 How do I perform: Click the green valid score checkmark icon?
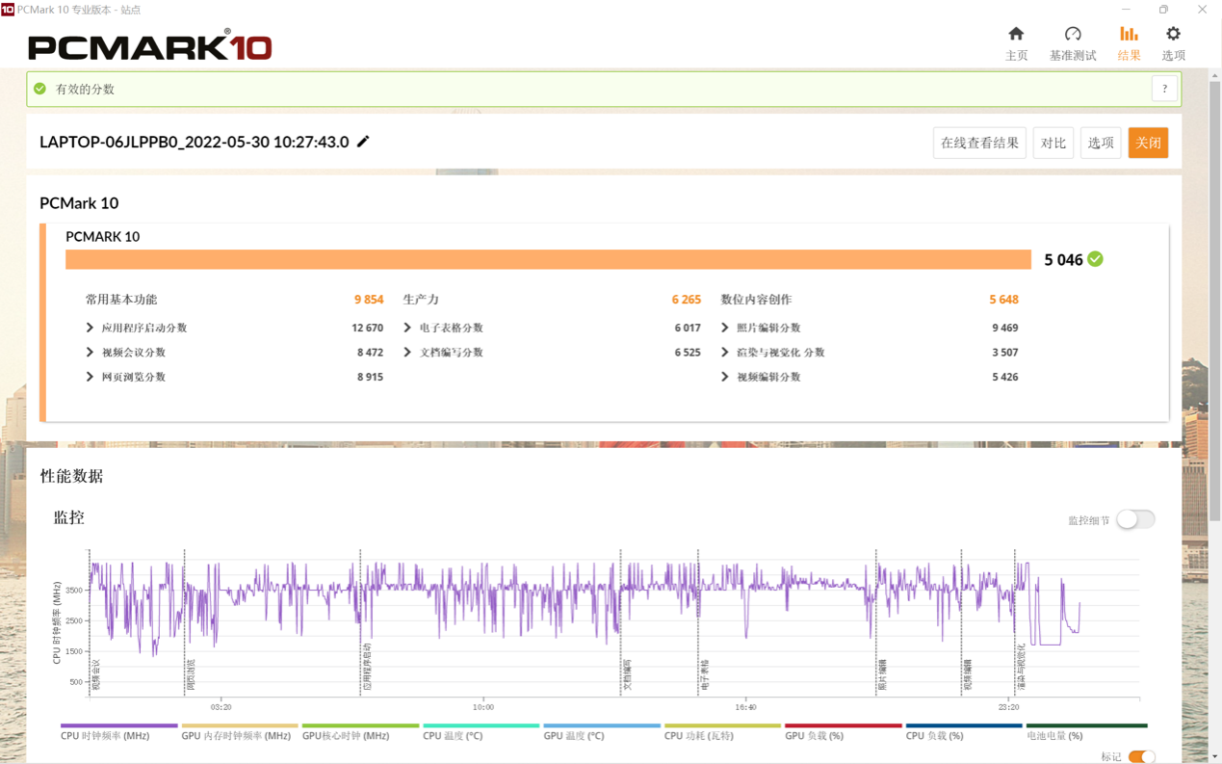coord(39,89)
